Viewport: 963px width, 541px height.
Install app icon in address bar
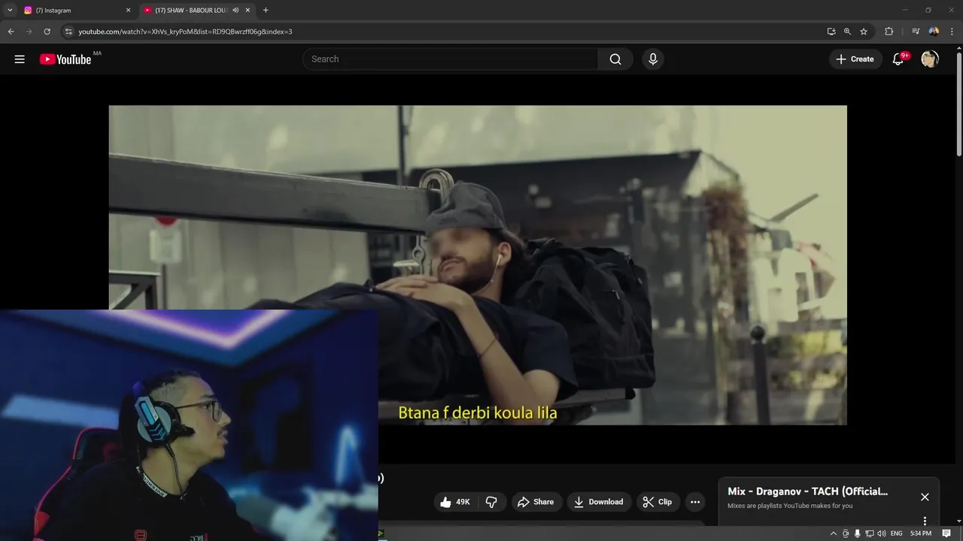(831, 32)
